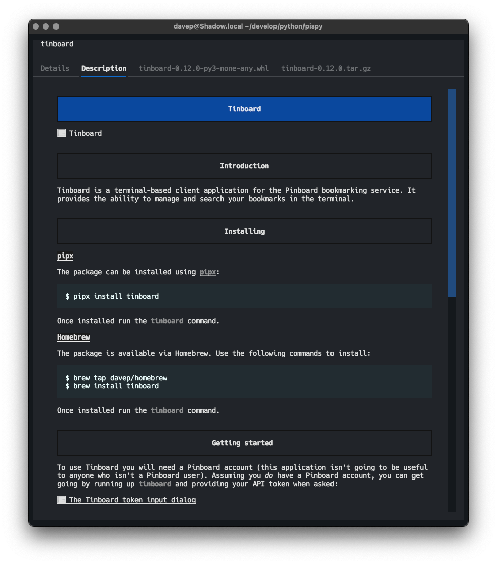The height and width of the screenshot is (564, 497).
Task: Click the brew install commands code block
Action: [244, 382]
